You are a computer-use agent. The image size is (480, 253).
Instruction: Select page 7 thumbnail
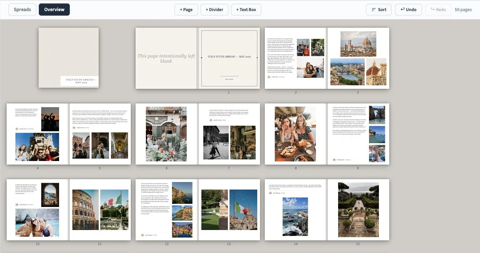coord(229,134)
